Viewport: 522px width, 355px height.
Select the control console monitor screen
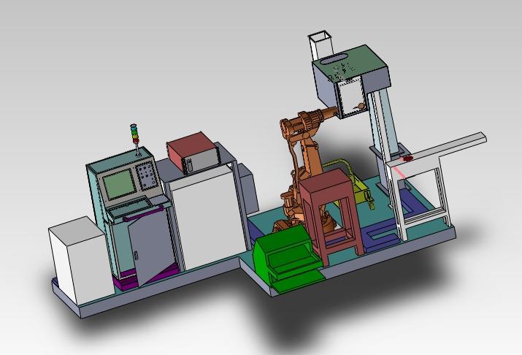pyautogui.click(x=118, y=185)
